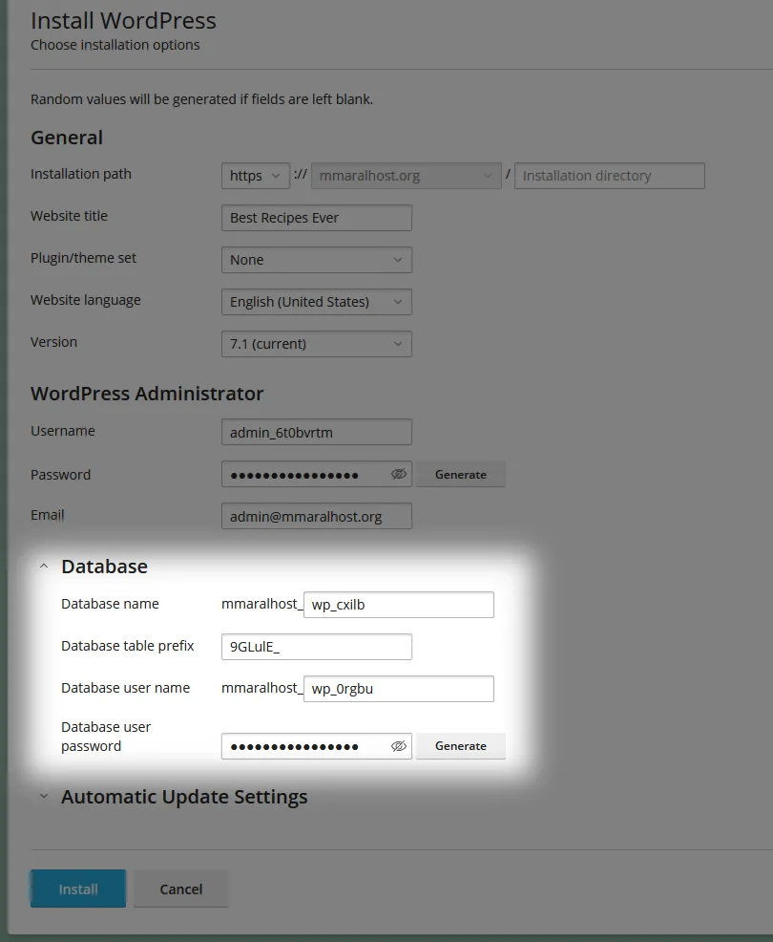The height and width of the screenshot is (942, 773).
Task: Open the https protocol dropdown
Action: [x=256, y=176]
